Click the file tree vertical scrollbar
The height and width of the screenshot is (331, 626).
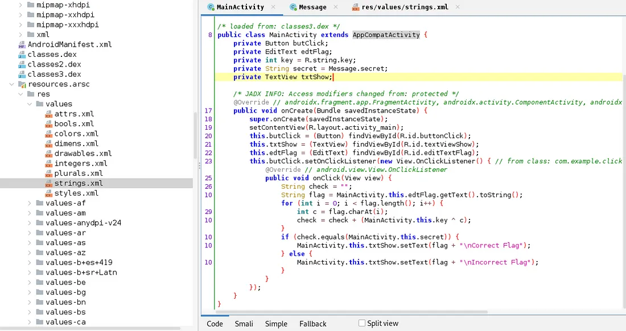(196, 135)
